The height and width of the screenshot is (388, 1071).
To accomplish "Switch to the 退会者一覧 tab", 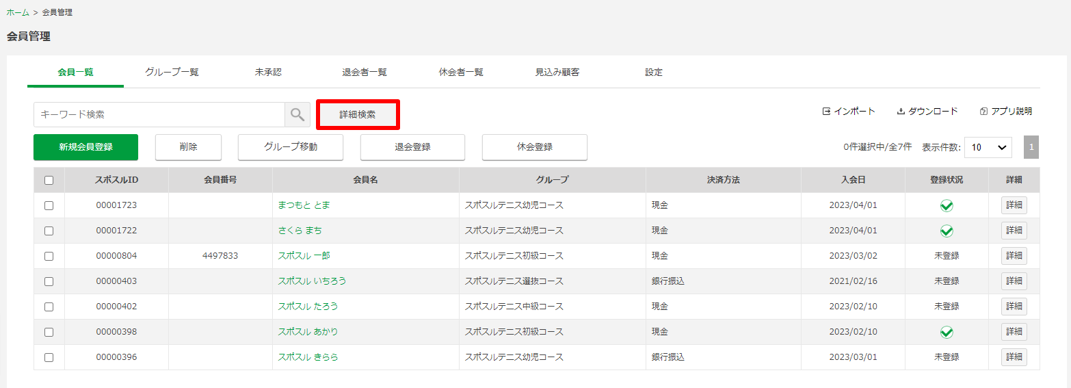I will coord(365,72).
